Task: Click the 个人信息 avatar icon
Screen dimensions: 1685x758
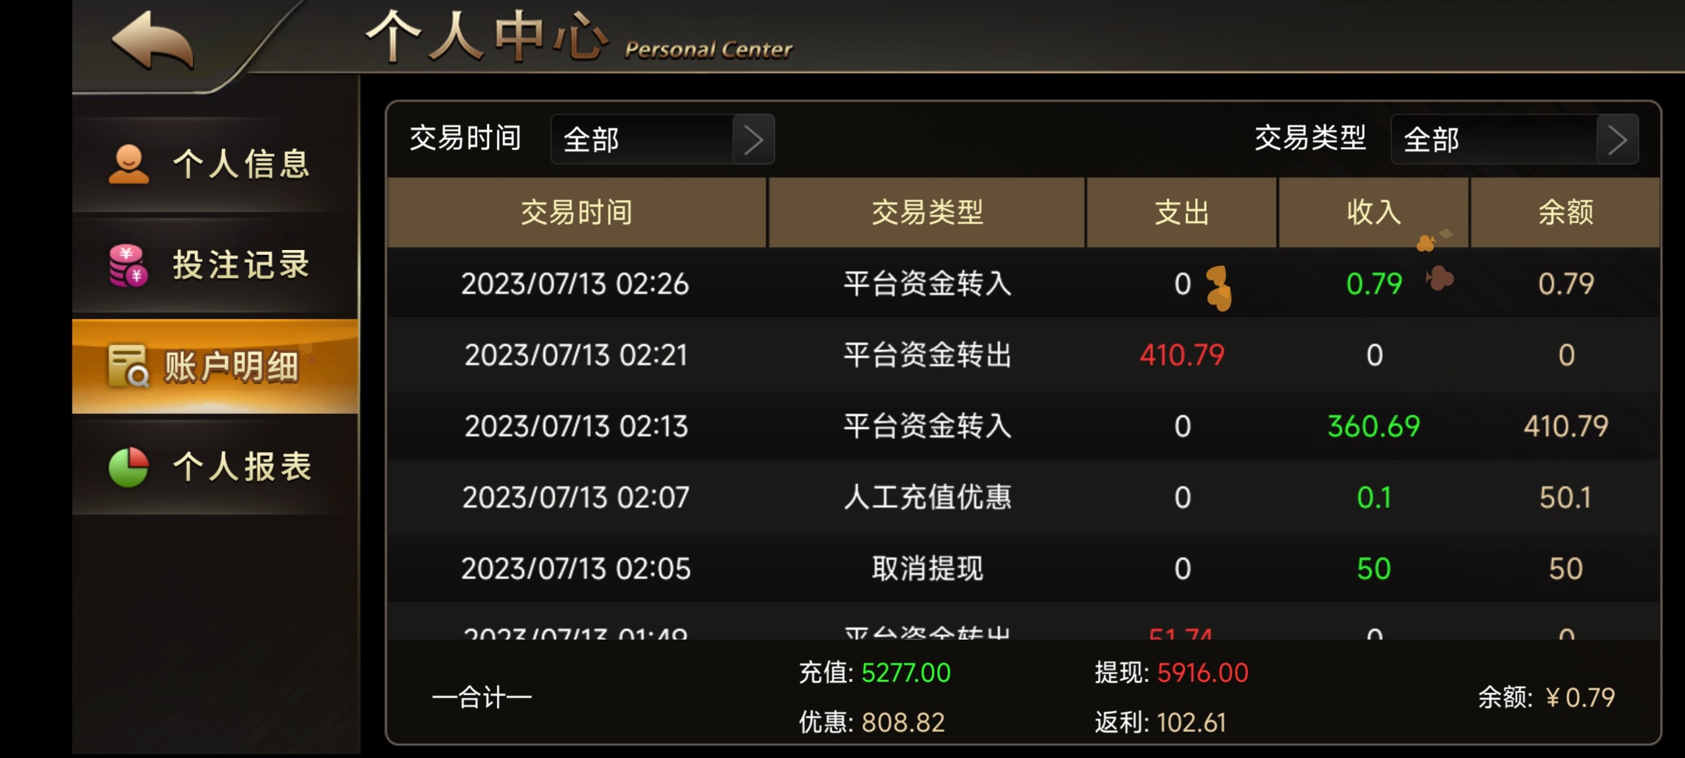Action: [128, 164]
